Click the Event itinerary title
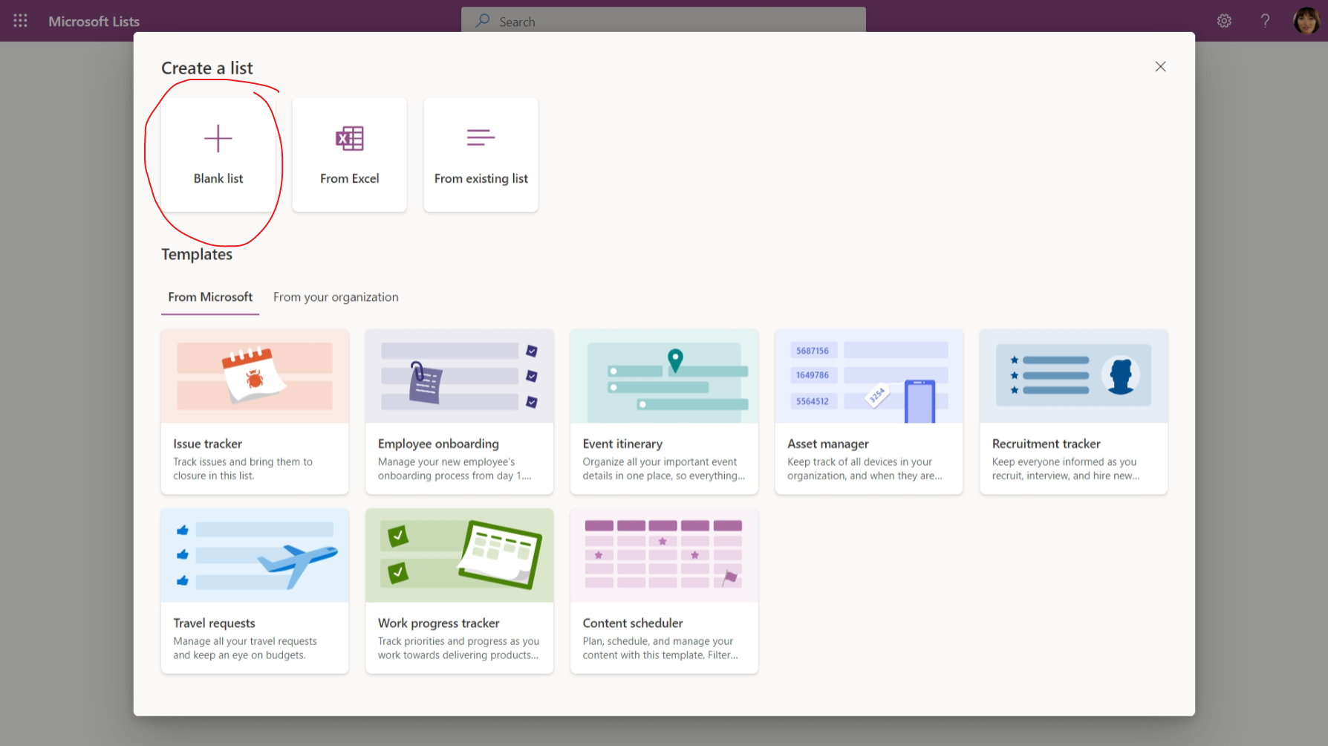1328x746 pixels. point(622,444)
